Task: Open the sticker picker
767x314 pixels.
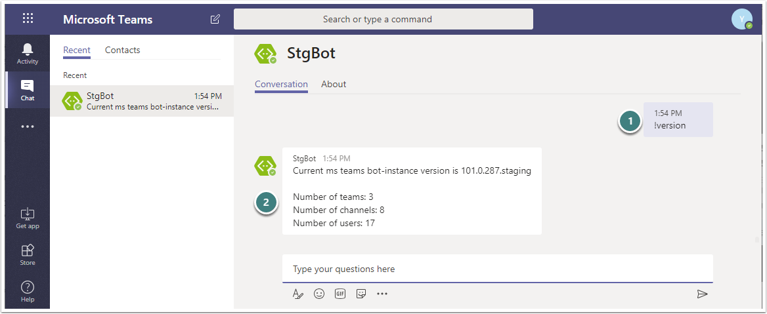Action: tap(361, 294)
